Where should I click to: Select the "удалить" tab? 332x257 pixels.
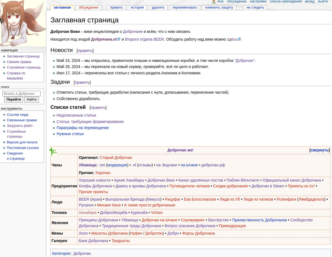click(x=158, y=7)
